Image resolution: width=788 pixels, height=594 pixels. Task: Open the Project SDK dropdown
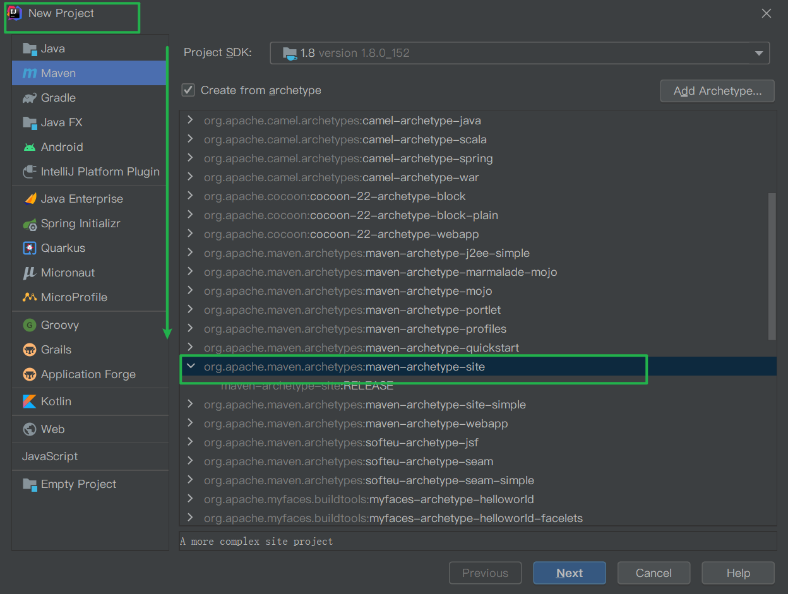tap(520, 53)
